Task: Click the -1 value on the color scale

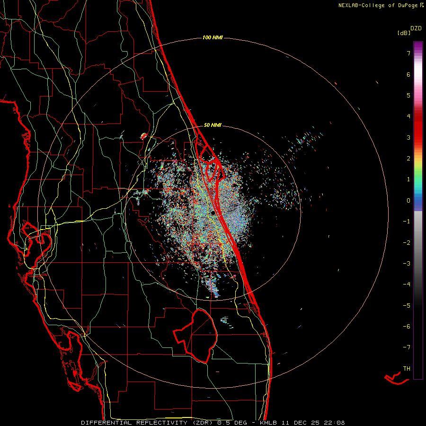Action: pos(407,222)
